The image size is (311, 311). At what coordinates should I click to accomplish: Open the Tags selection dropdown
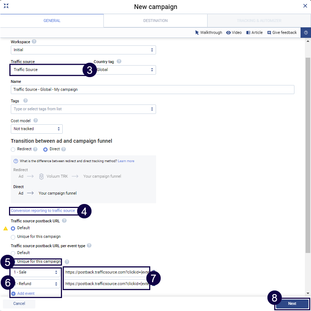pyautogui.click(x=83, y=109)
